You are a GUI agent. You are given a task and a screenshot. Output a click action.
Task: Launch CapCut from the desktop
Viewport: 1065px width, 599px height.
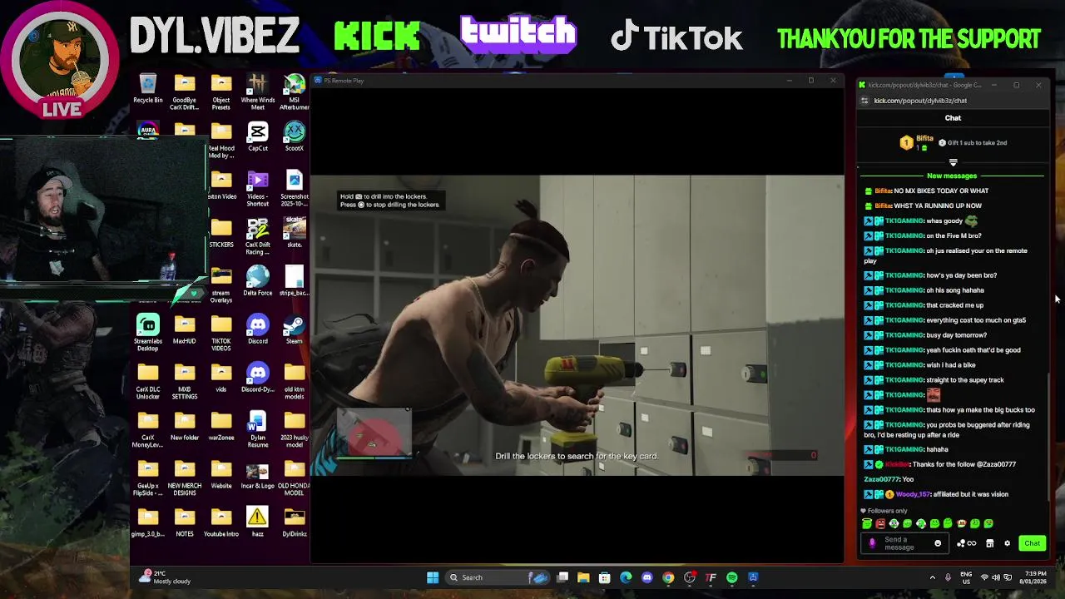click(x=258, y=137)
